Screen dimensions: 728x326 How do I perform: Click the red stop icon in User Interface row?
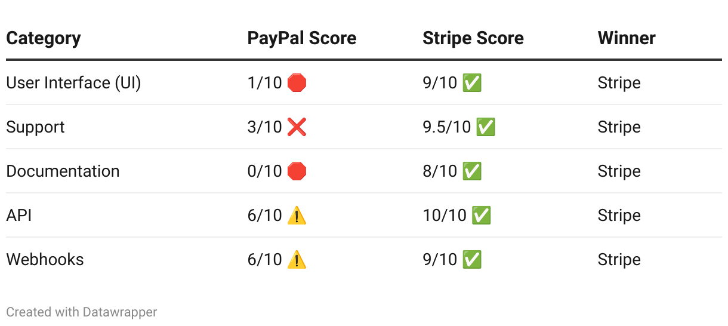[297, 83]
